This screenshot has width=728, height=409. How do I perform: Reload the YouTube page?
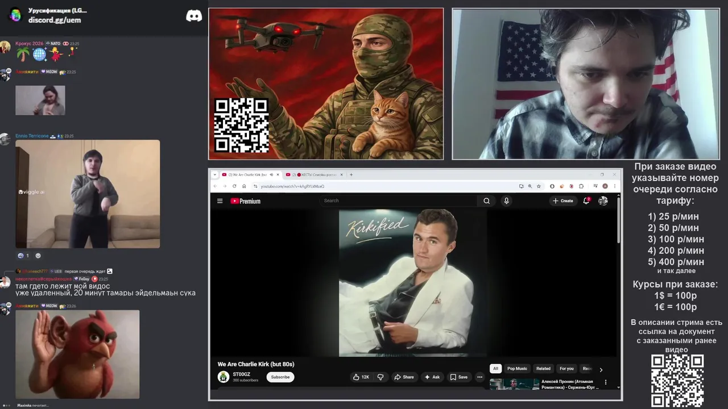tap(234, 186)
